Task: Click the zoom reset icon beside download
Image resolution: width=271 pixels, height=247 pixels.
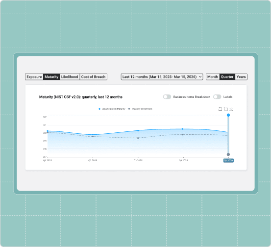Action: (226, 109)
